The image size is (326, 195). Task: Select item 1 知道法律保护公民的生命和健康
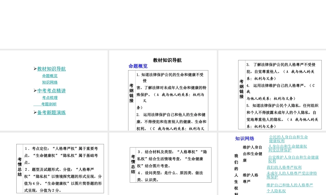(171, 91)
